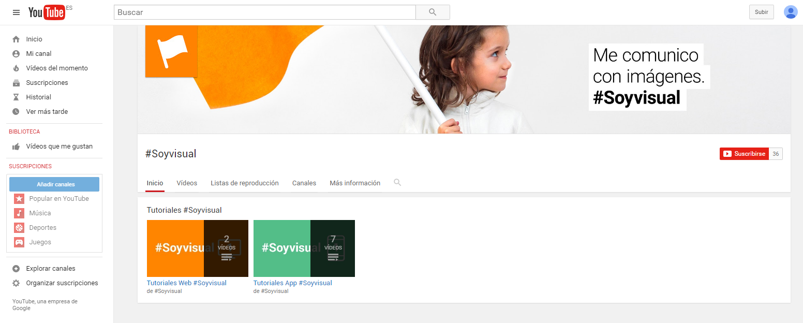Click the Historial hourglass icon
The width and height of the screenshot is (803, 323).
(x=16, y=97)
